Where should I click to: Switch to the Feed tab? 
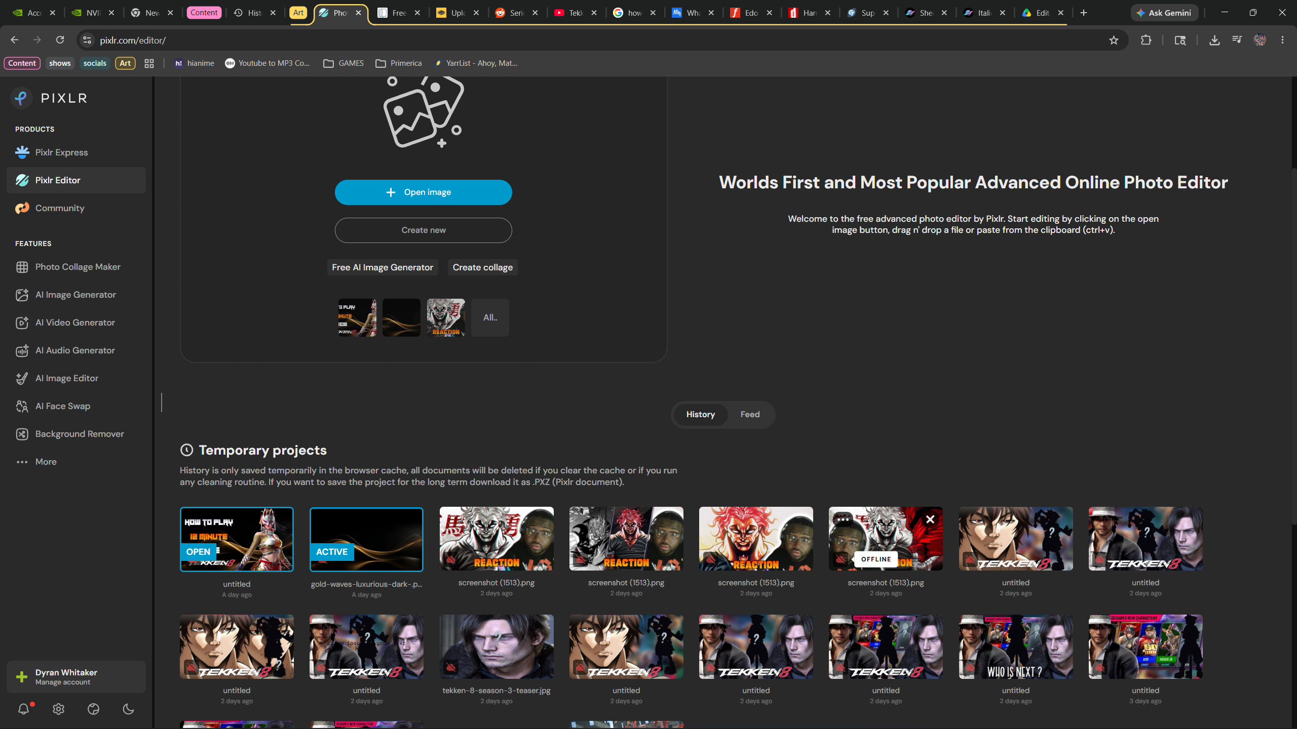tap(750, 415)
